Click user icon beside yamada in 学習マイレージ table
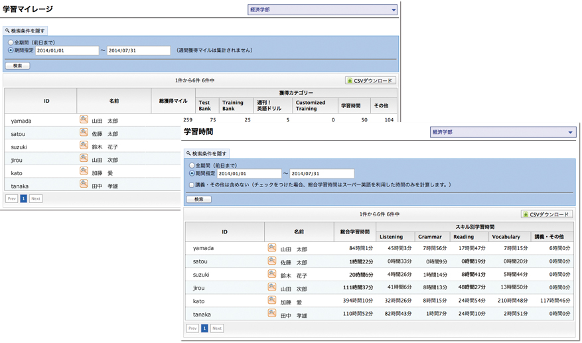 [x=84, y=119]
